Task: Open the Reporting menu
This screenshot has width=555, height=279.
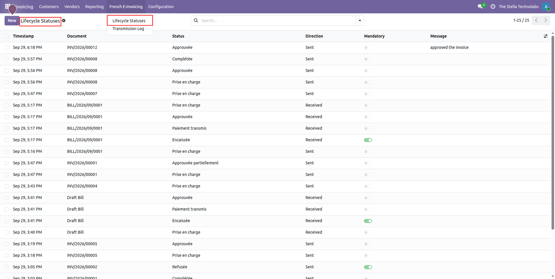Action: (x=94, y=7)
